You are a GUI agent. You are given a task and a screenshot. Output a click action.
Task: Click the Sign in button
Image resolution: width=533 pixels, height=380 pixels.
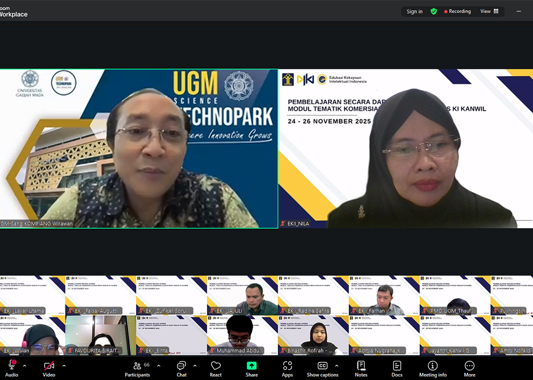414,11
